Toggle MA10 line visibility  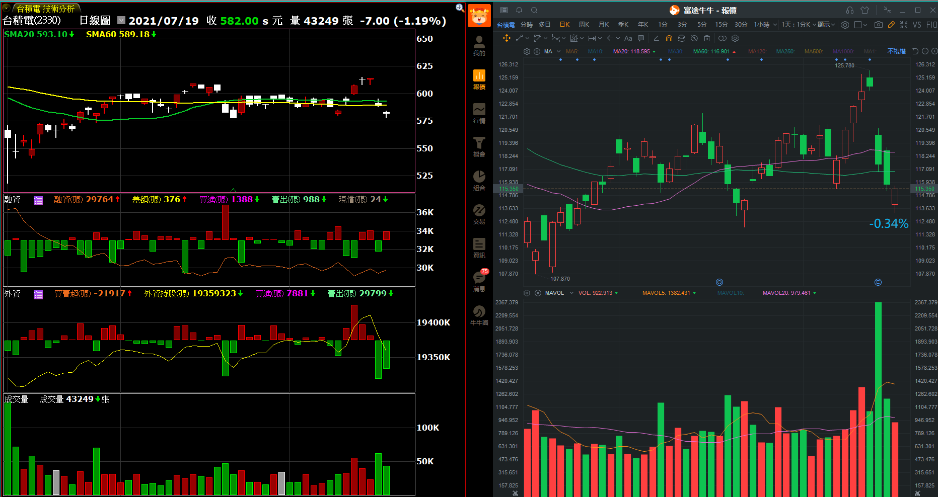tap(596, 51)
